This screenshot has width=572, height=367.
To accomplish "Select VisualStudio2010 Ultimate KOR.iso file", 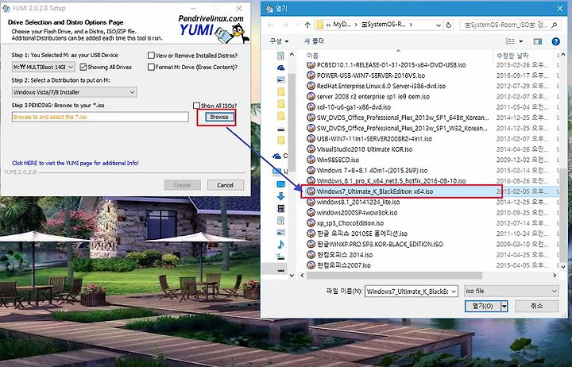I will click(x=365, y=149).
